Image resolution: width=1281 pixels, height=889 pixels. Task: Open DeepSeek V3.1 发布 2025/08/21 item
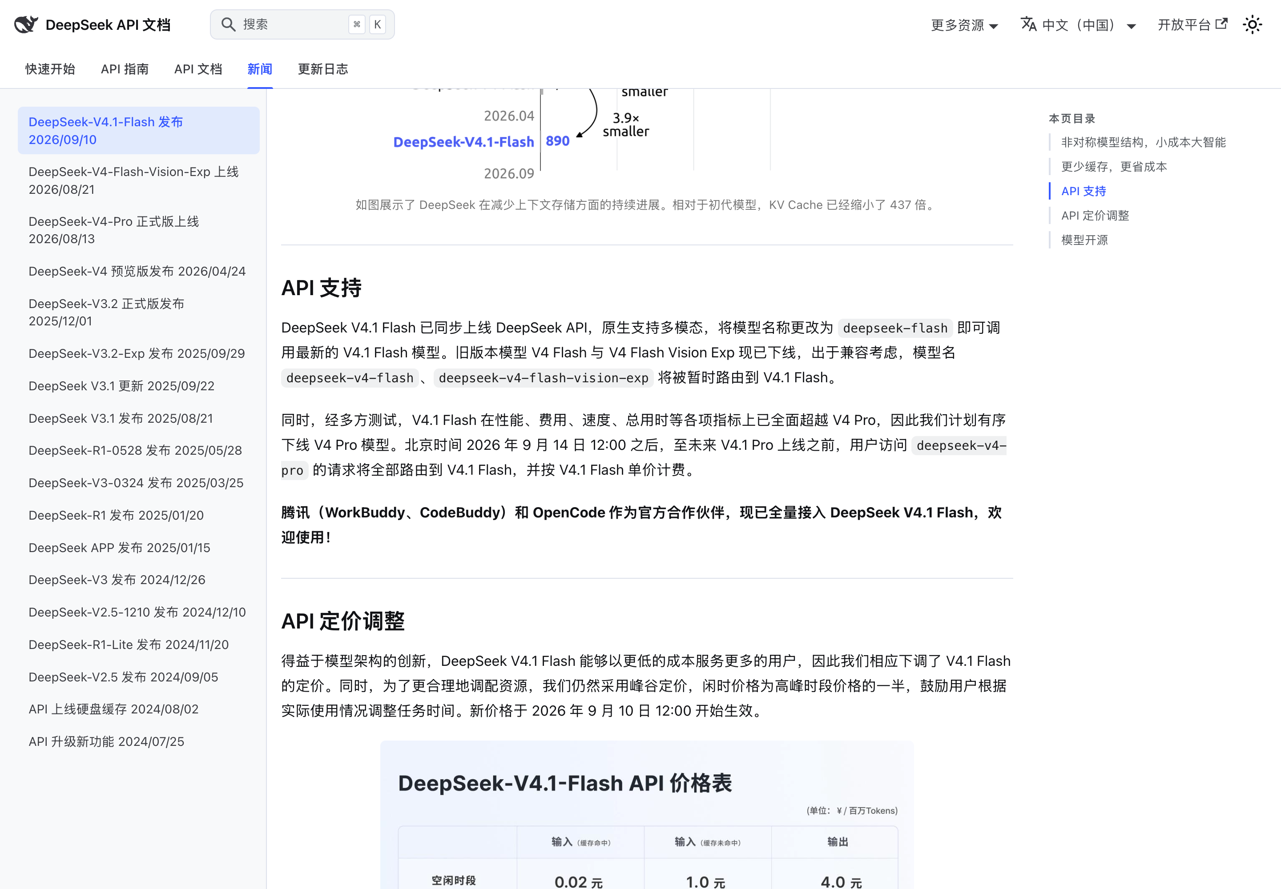tap(139, 418)
